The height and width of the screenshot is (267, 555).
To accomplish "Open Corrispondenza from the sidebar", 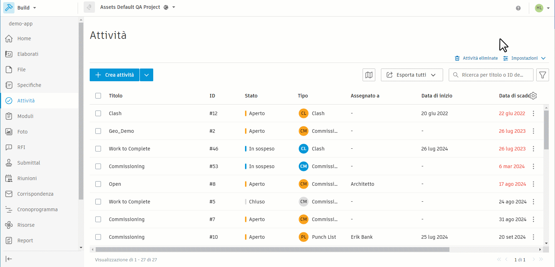I will tap(39, 194).
